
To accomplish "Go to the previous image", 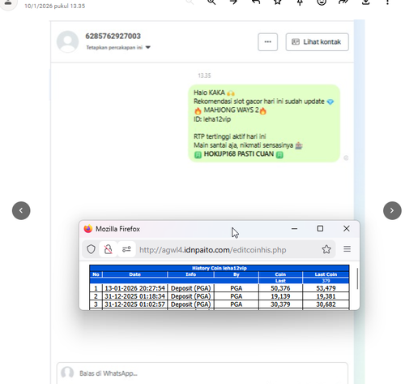I will 21,210.
